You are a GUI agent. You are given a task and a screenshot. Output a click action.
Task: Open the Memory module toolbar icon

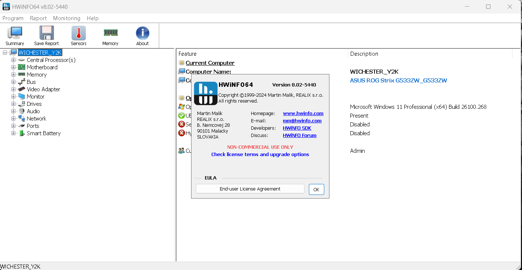tap(110, 33)
